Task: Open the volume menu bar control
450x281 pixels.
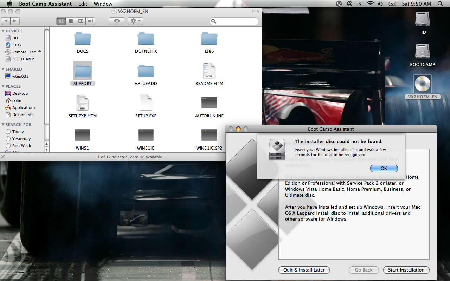Action: [380, 4]
